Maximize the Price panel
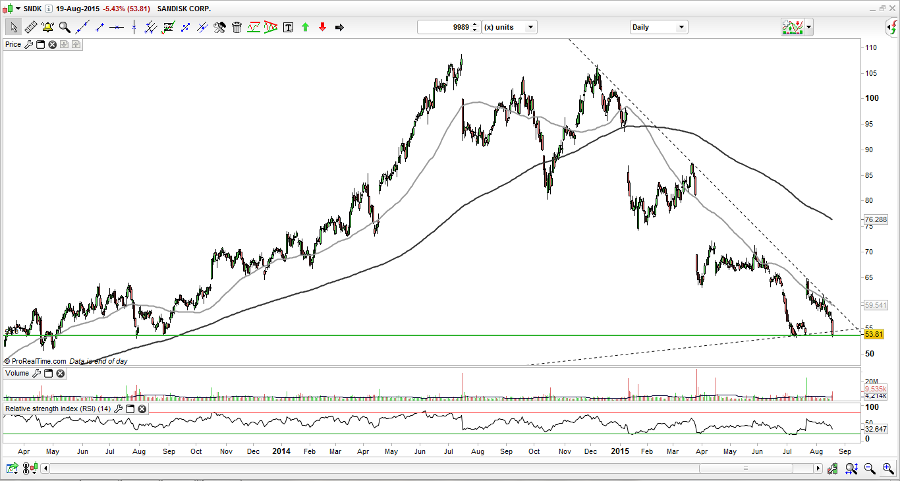 click(40, 44)
